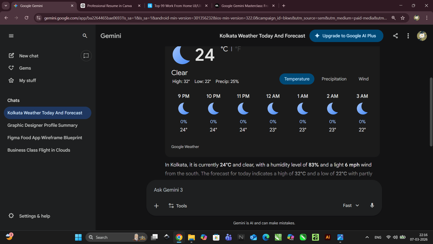The image size is (433, 244).
Task: Click the address bar URL
Action: pyautogui.click(x=215, y=18)
